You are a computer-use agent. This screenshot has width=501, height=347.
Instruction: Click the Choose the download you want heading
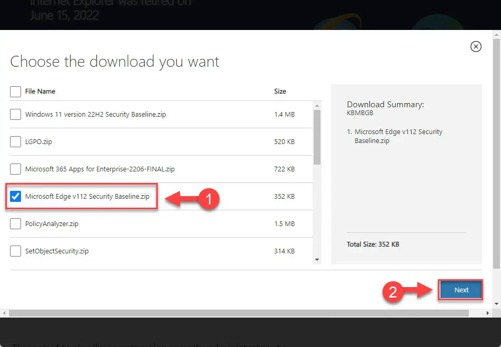point(115,62)
